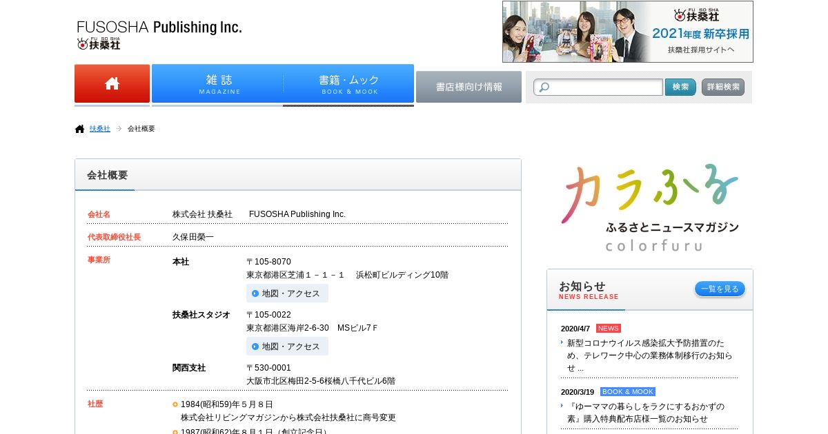
Task: Show all news with 一覧を見る
Action: tap(720, 289)
